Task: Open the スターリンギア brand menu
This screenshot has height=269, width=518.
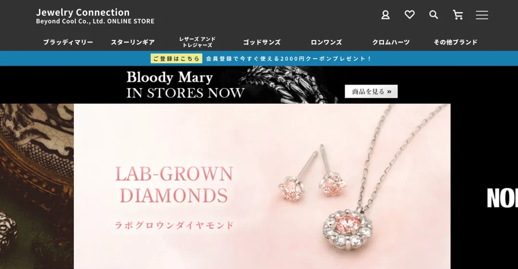Action: (x=133, y=42)
